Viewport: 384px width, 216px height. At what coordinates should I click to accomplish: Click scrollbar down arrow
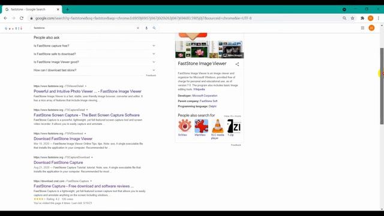pyautogui.click(x=382, y=209)
